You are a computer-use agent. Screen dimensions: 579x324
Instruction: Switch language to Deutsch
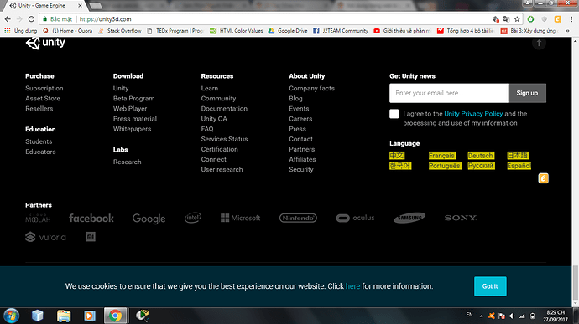pos(481,156)
